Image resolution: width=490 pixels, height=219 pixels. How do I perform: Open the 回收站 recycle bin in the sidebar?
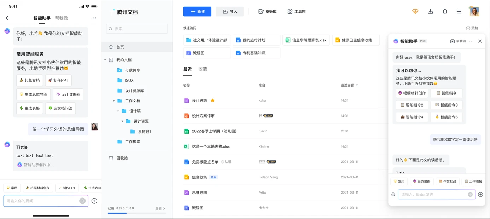click(x=122, y=158)
